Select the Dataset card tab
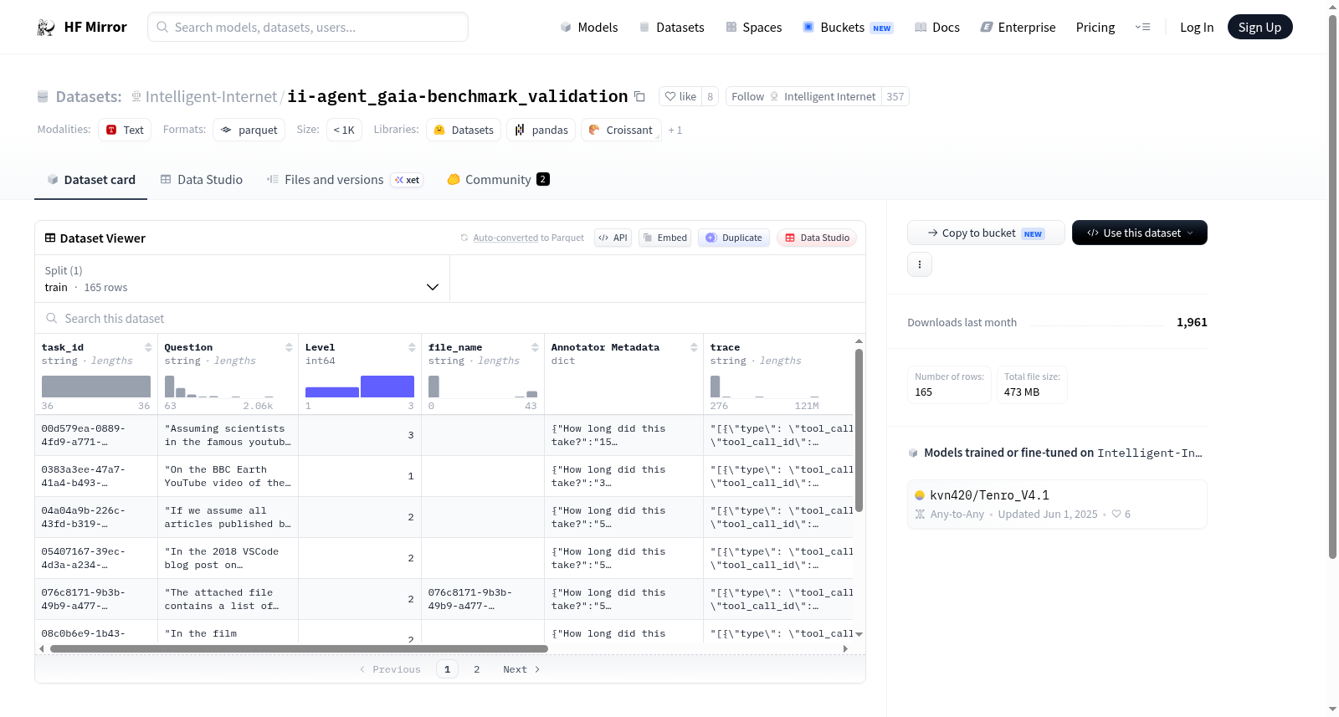Viewport: 1339px width, 717px height. tap(91, 180)
